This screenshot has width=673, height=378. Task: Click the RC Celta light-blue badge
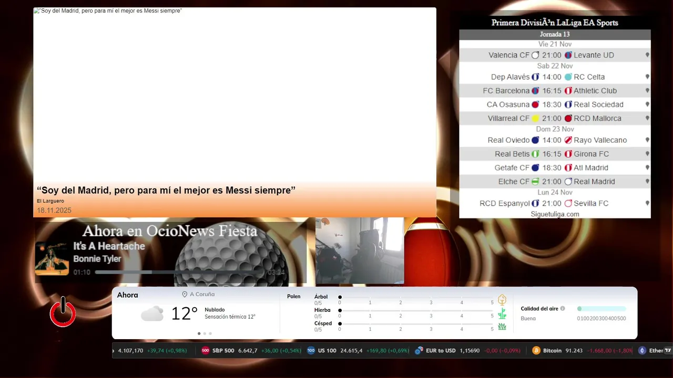(x=568, y=77)
